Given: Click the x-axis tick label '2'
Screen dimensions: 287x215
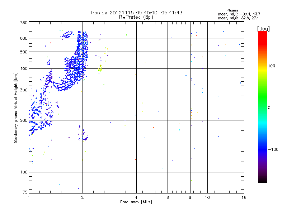Looking at the screenshot, I should coord(83,197).
